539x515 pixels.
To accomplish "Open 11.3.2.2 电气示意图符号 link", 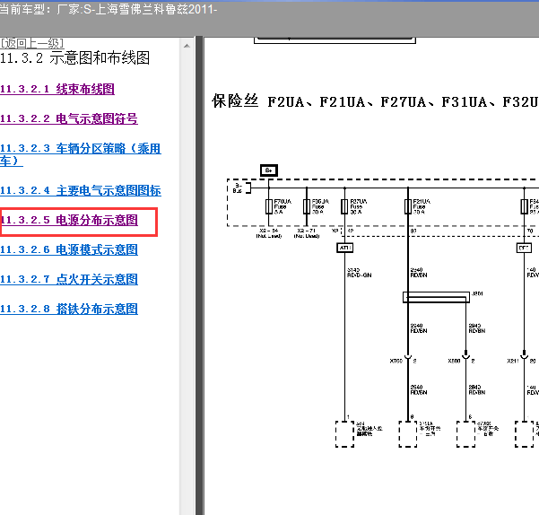I will click(69, 118).
